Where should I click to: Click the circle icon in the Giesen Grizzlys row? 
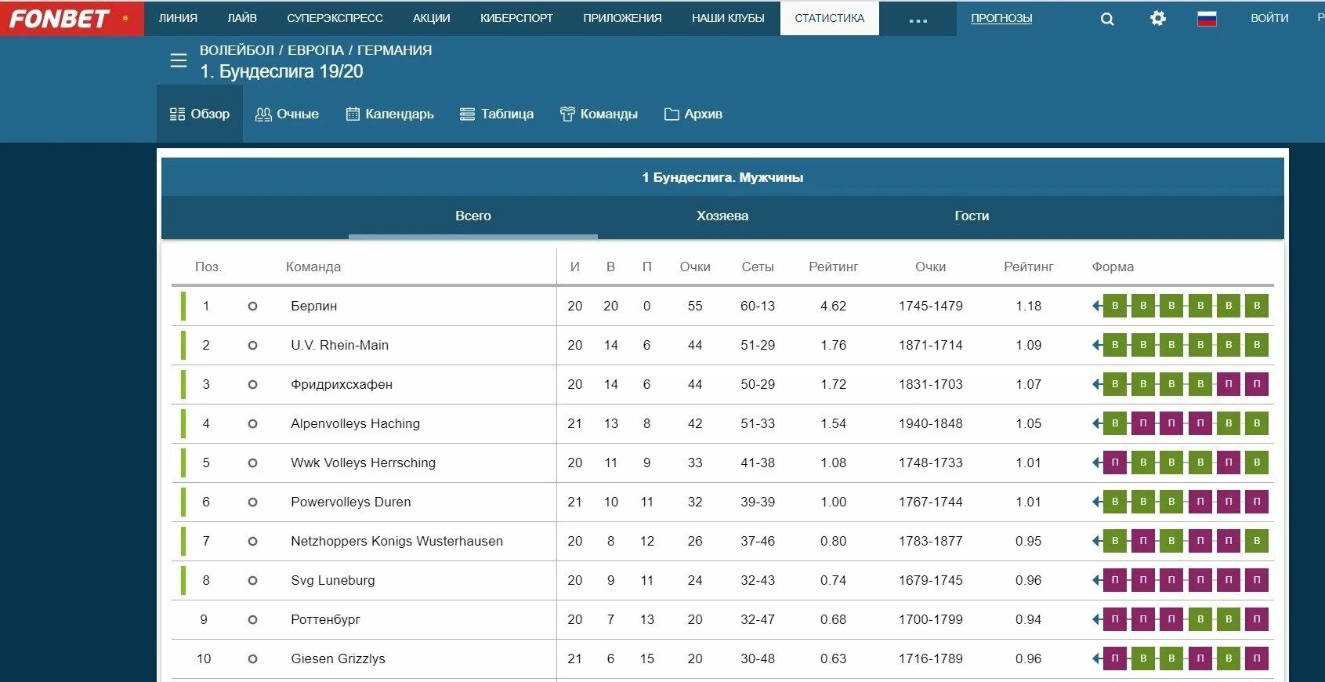(252, 658)
